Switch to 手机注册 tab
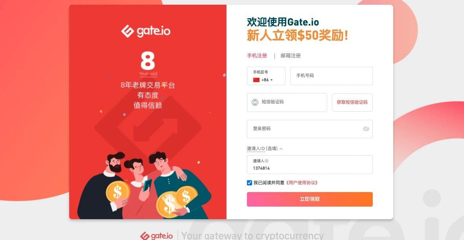464x240 pixels. [257, 55]
